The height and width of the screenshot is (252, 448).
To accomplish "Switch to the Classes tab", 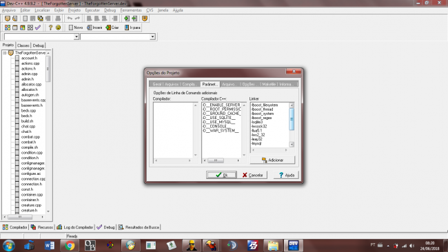I will [23, 45].
